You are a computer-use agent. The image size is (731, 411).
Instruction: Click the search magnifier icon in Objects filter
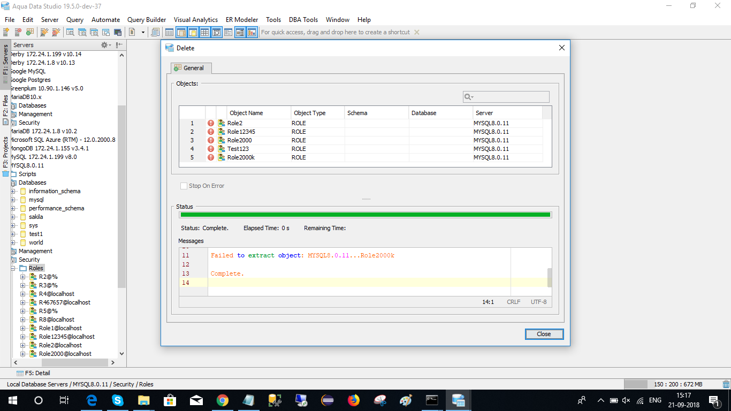[x=468, y=97]
